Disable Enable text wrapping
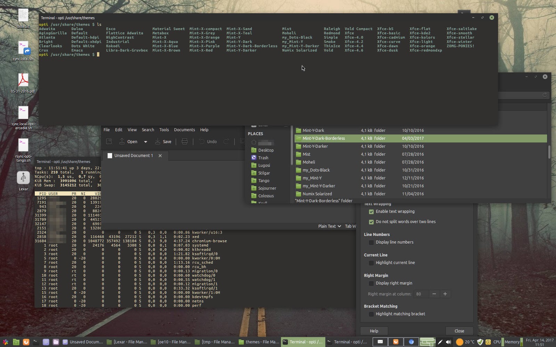The height and width of the screenshot is (347, 556). point(371,211)
